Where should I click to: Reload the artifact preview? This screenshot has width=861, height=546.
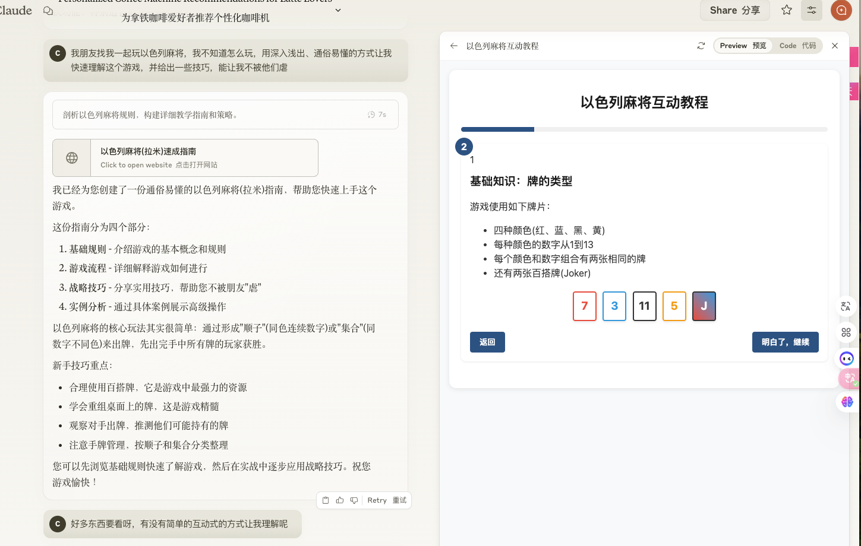click(x=701, y=46)
